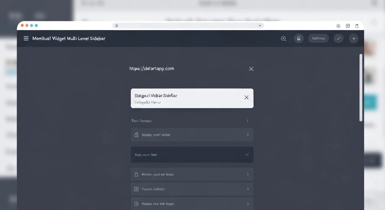Click the site icon at address bar left
The height and width of the screenshot is (210, 385).
pyautogui.click(x=116, y=25)
